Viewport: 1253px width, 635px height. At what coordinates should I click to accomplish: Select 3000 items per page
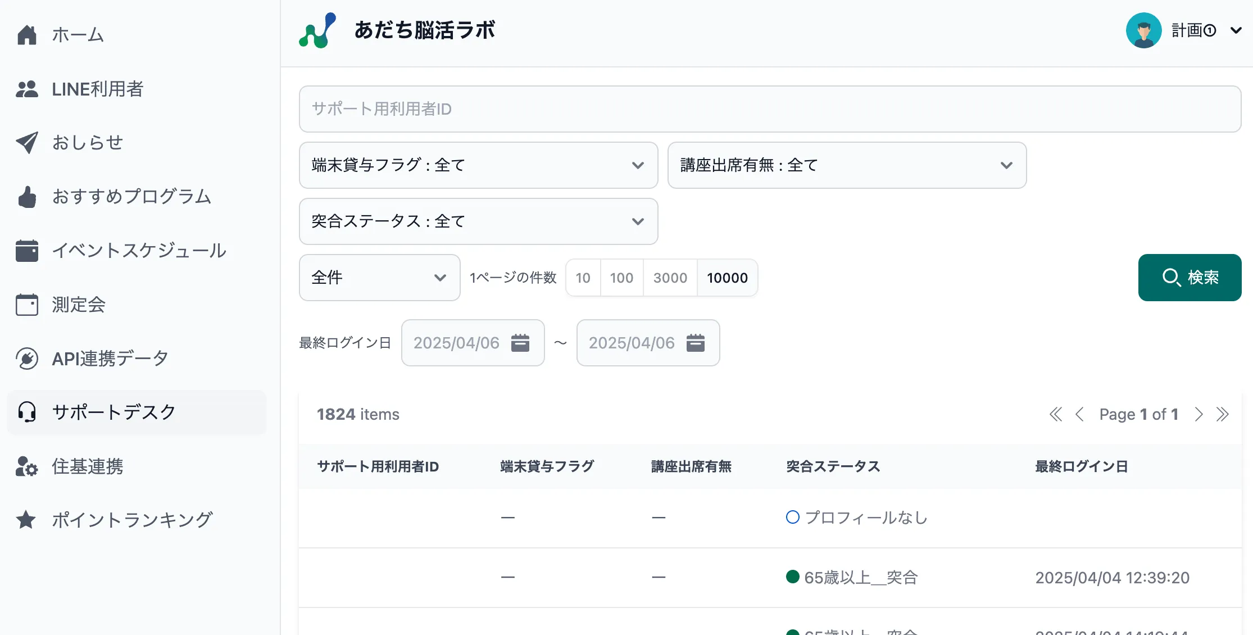point(669,278)
